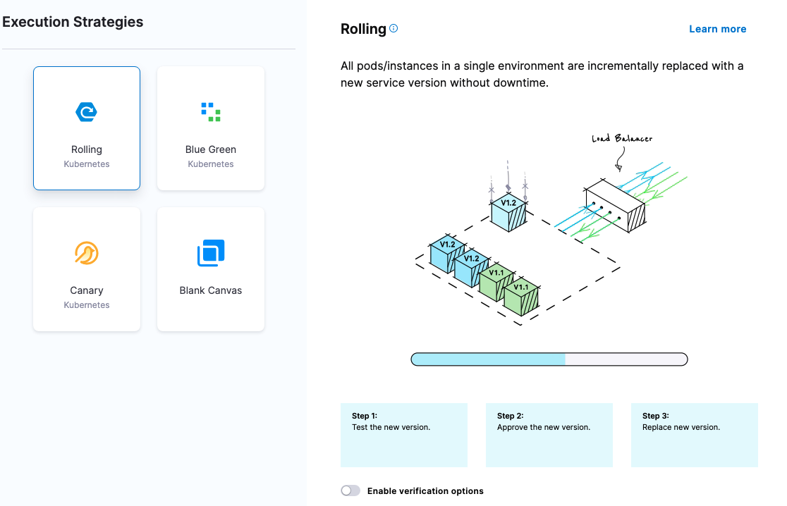Click the Blank Canvas card label
787x506 pixels.
tap(210, 290)
